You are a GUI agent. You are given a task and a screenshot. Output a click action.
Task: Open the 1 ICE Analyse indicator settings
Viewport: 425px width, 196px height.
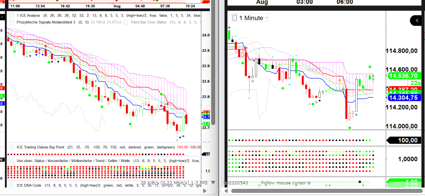[28, 15]
